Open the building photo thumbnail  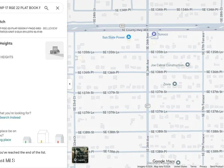[x=54, y=50]
